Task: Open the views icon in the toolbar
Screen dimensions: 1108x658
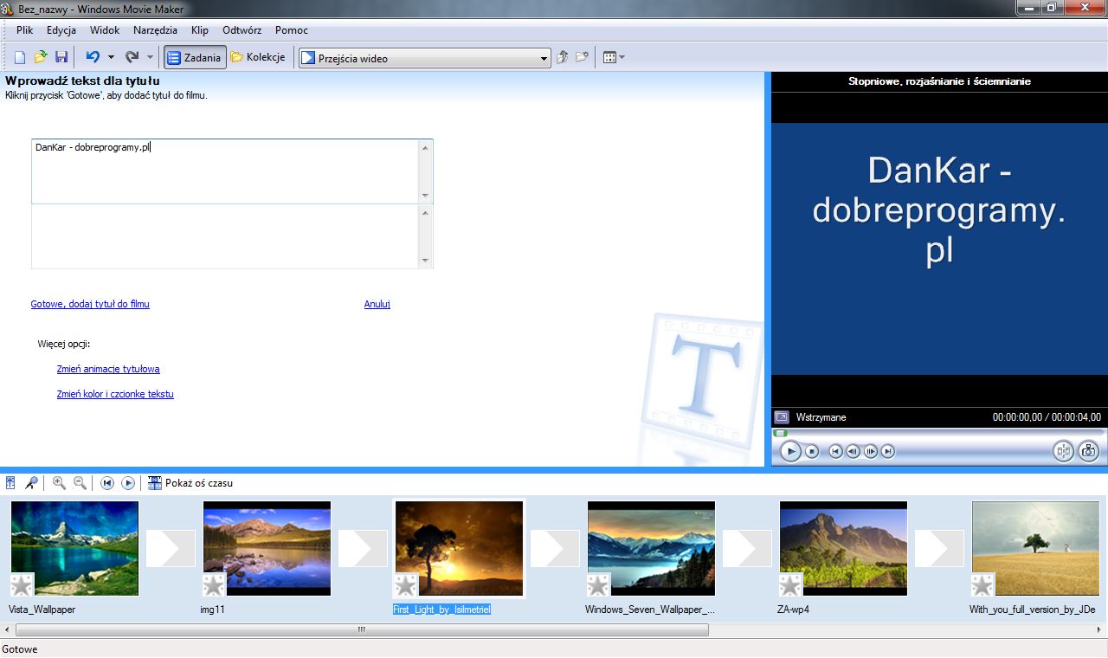Action: [609, 58]
